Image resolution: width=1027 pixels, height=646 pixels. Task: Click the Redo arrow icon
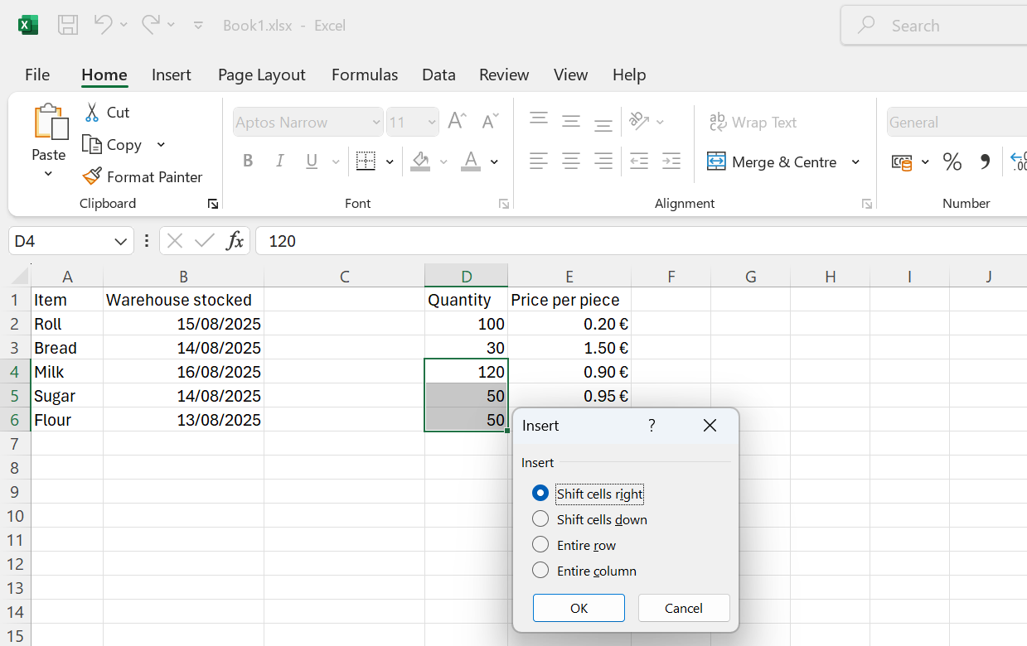coord(151,25)
